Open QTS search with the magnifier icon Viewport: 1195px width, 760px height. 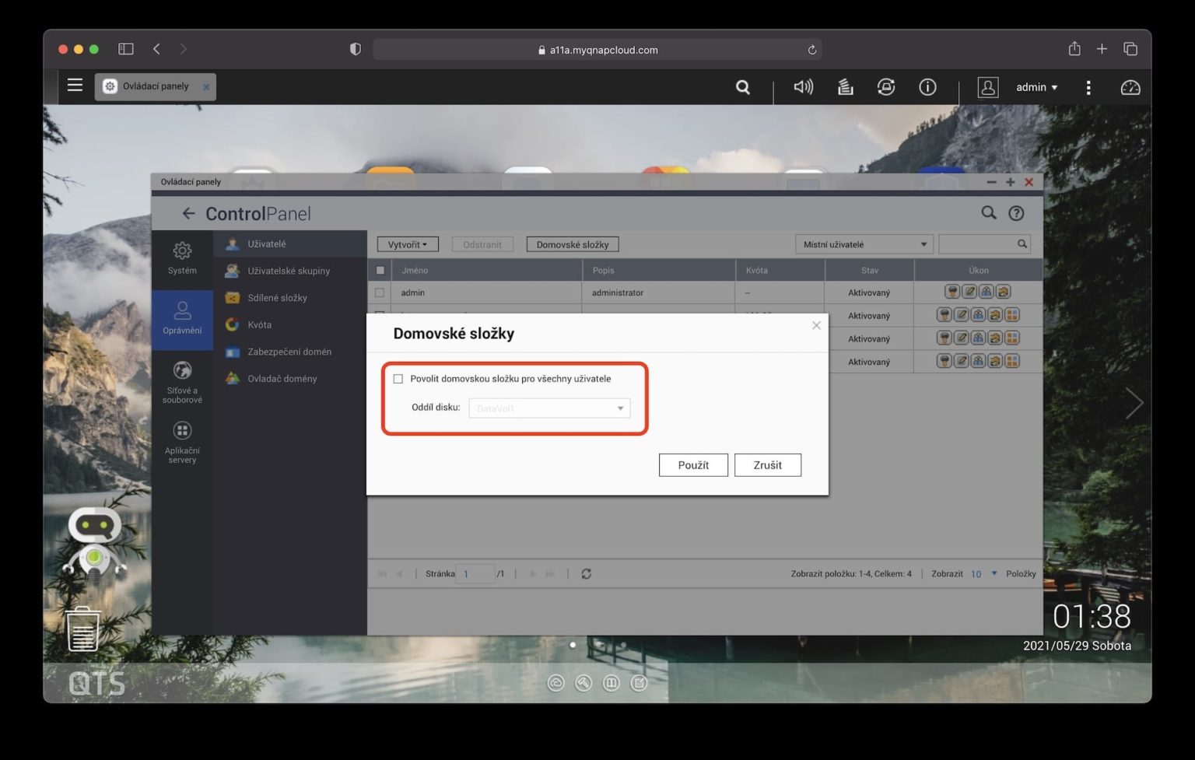[x=742, y=87]
